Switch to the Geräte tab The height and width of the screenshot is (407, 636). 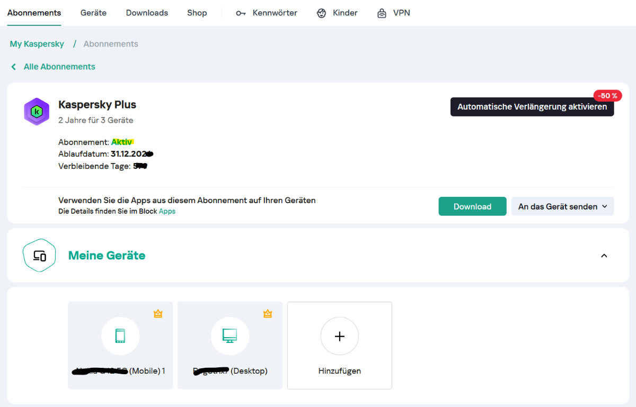point(93,13)
